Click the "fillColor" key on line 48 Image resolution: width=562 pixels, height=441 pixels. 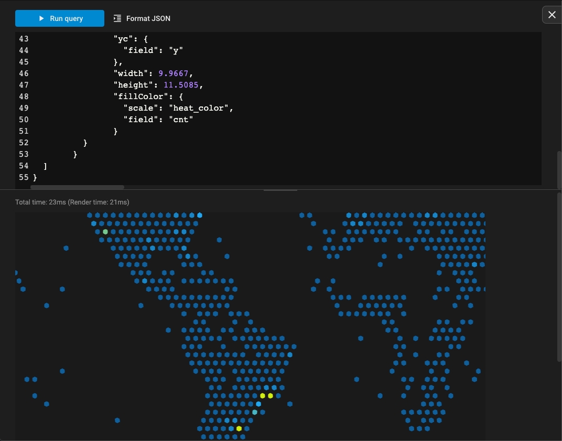(x=141, y=96)
